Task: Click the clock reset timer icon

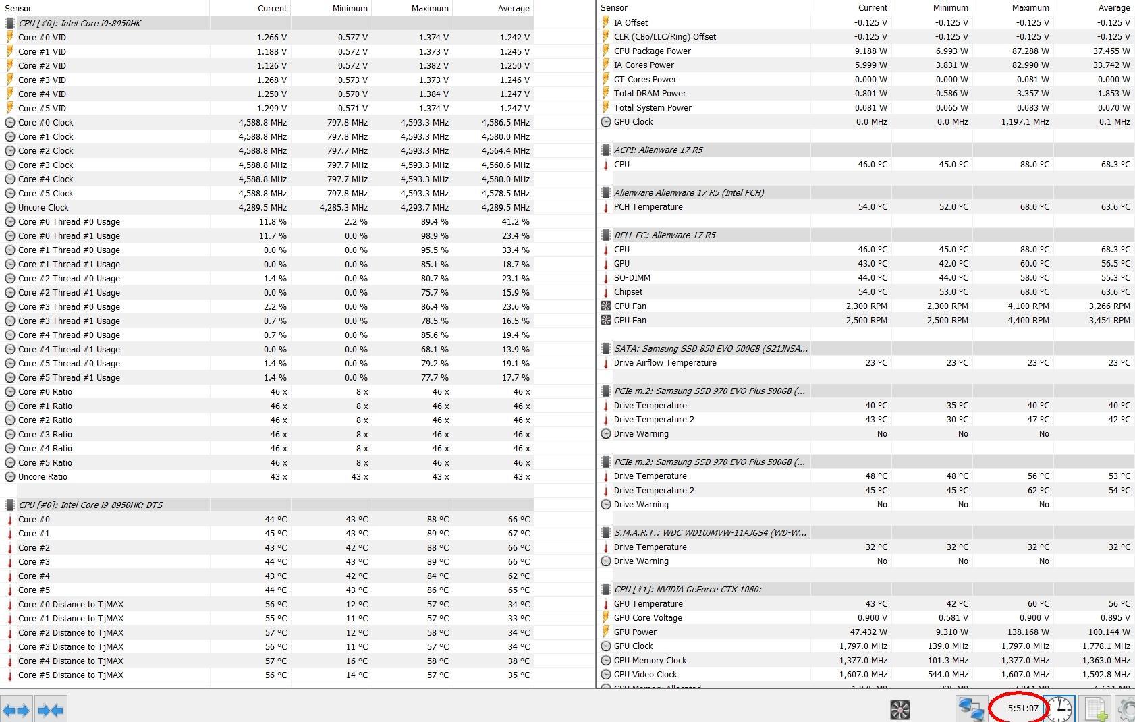Action: 1060,709
